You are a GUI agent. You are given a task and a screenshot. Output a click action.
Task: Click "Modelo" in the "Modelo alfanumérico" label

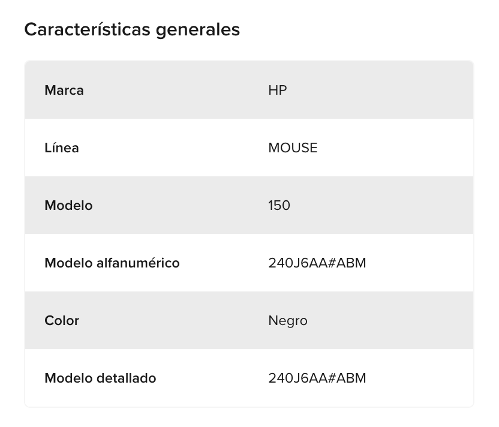pyautogui.click(x=68, y=263)
